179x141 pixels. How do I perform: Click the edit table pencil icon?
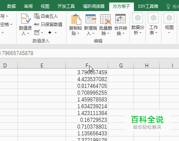37,32
